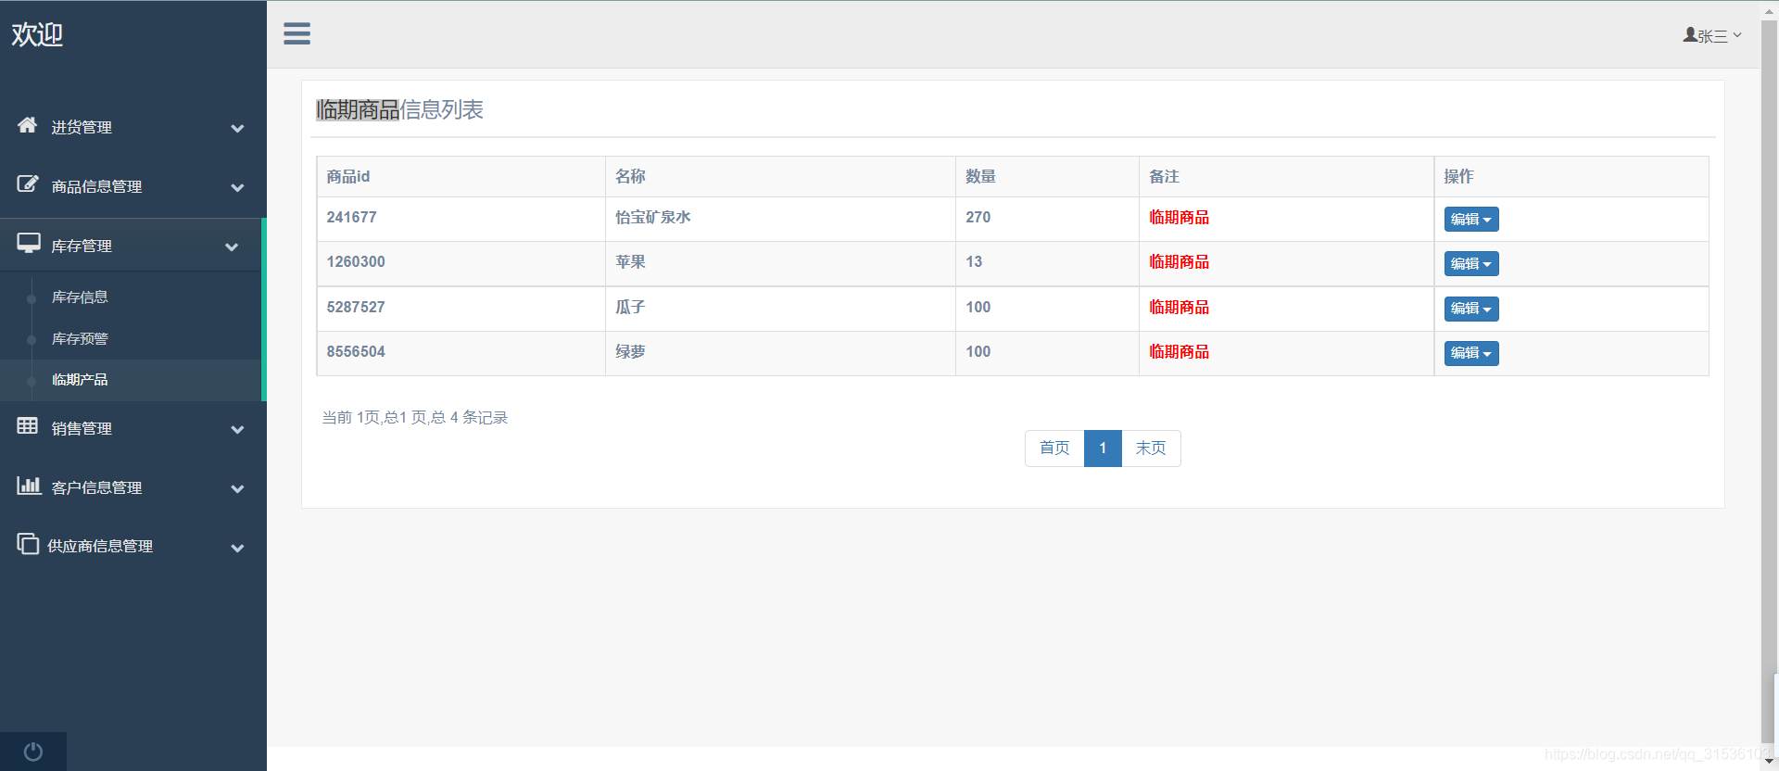Click page 1 pagination button
1779x771 pixels.
point(1103,449)
